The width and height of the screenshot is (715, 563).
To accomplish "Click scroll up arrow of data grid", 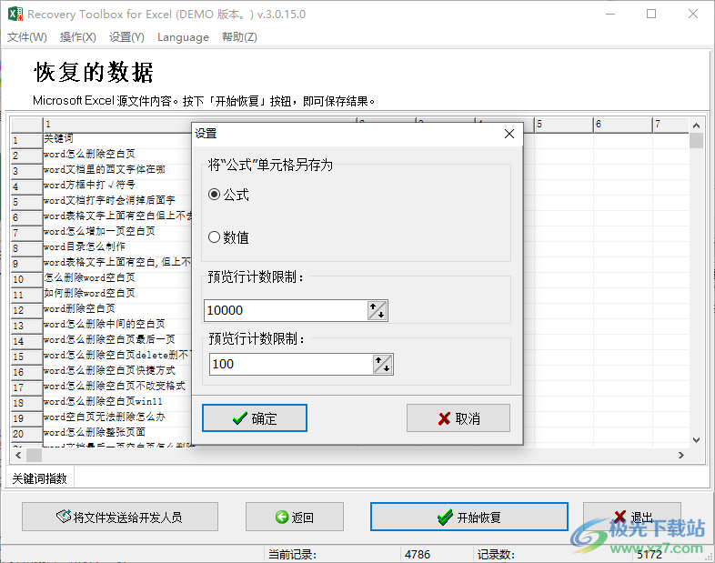I will pos(696,126).
